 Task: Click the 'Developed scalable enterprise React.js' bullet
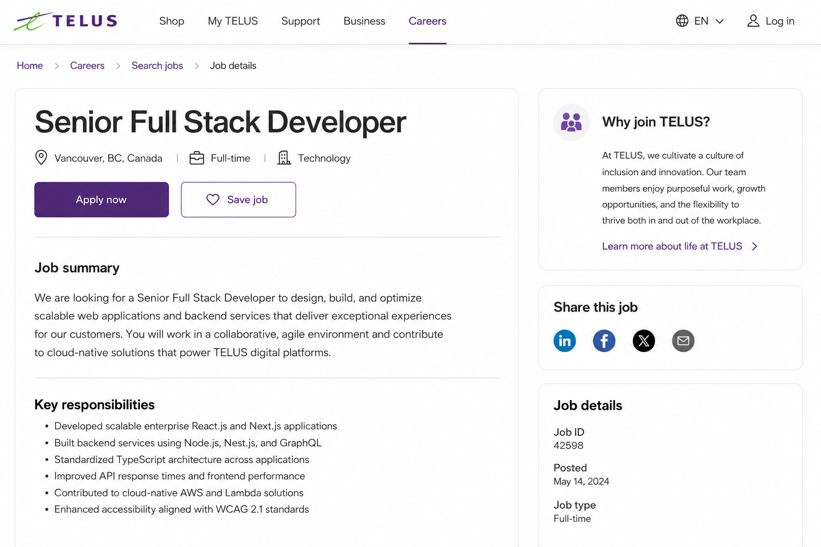[196, 426]
